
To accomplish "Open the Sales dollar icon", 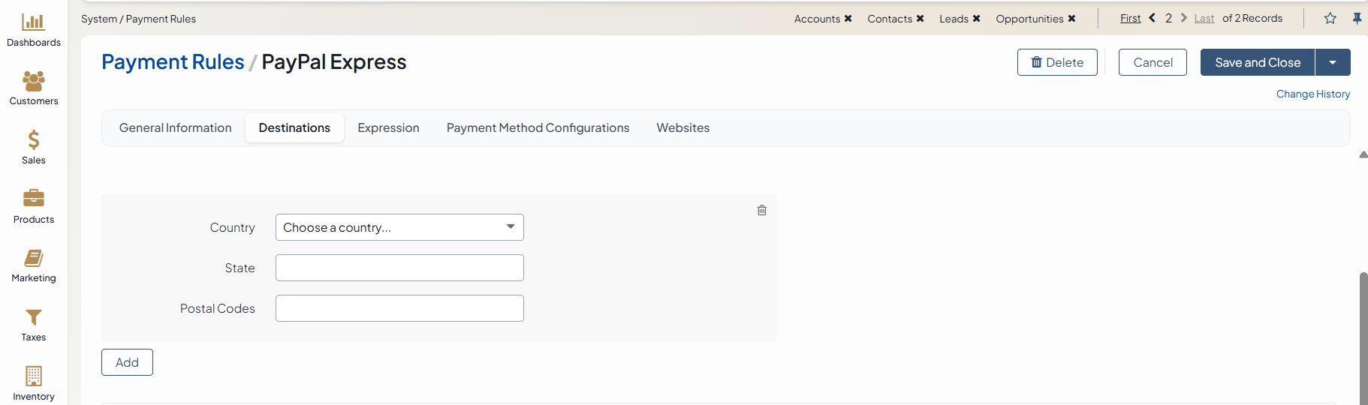I will (33, 140).
